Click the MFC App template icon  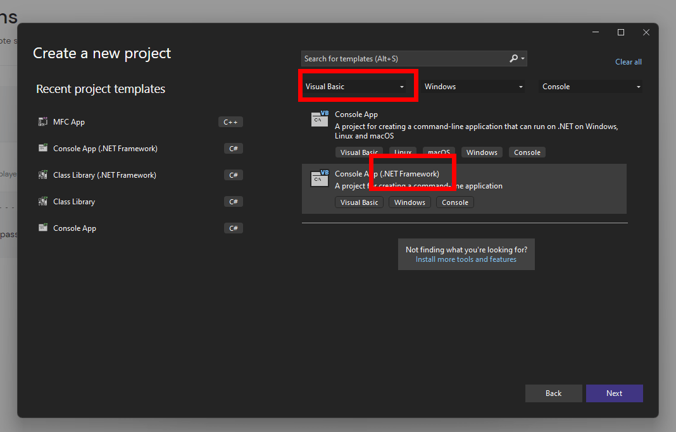point(42,122)
